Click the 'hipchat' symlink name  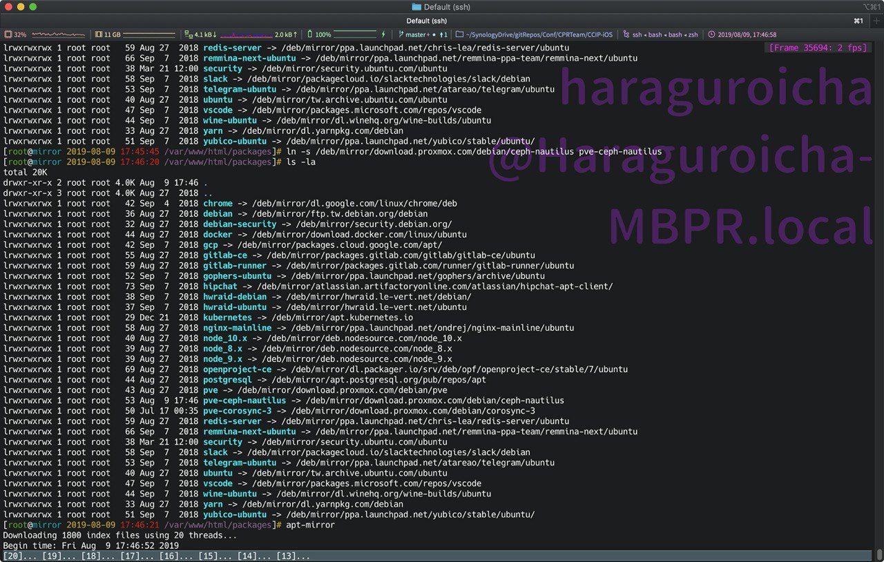click(220, 286)
